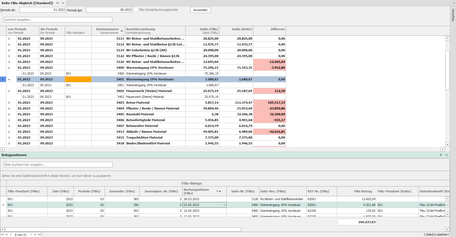Enable the FiBu-Sonderbuchungsperiode checkbox
This screenshot has height=237, width=456.
(136, 10)
